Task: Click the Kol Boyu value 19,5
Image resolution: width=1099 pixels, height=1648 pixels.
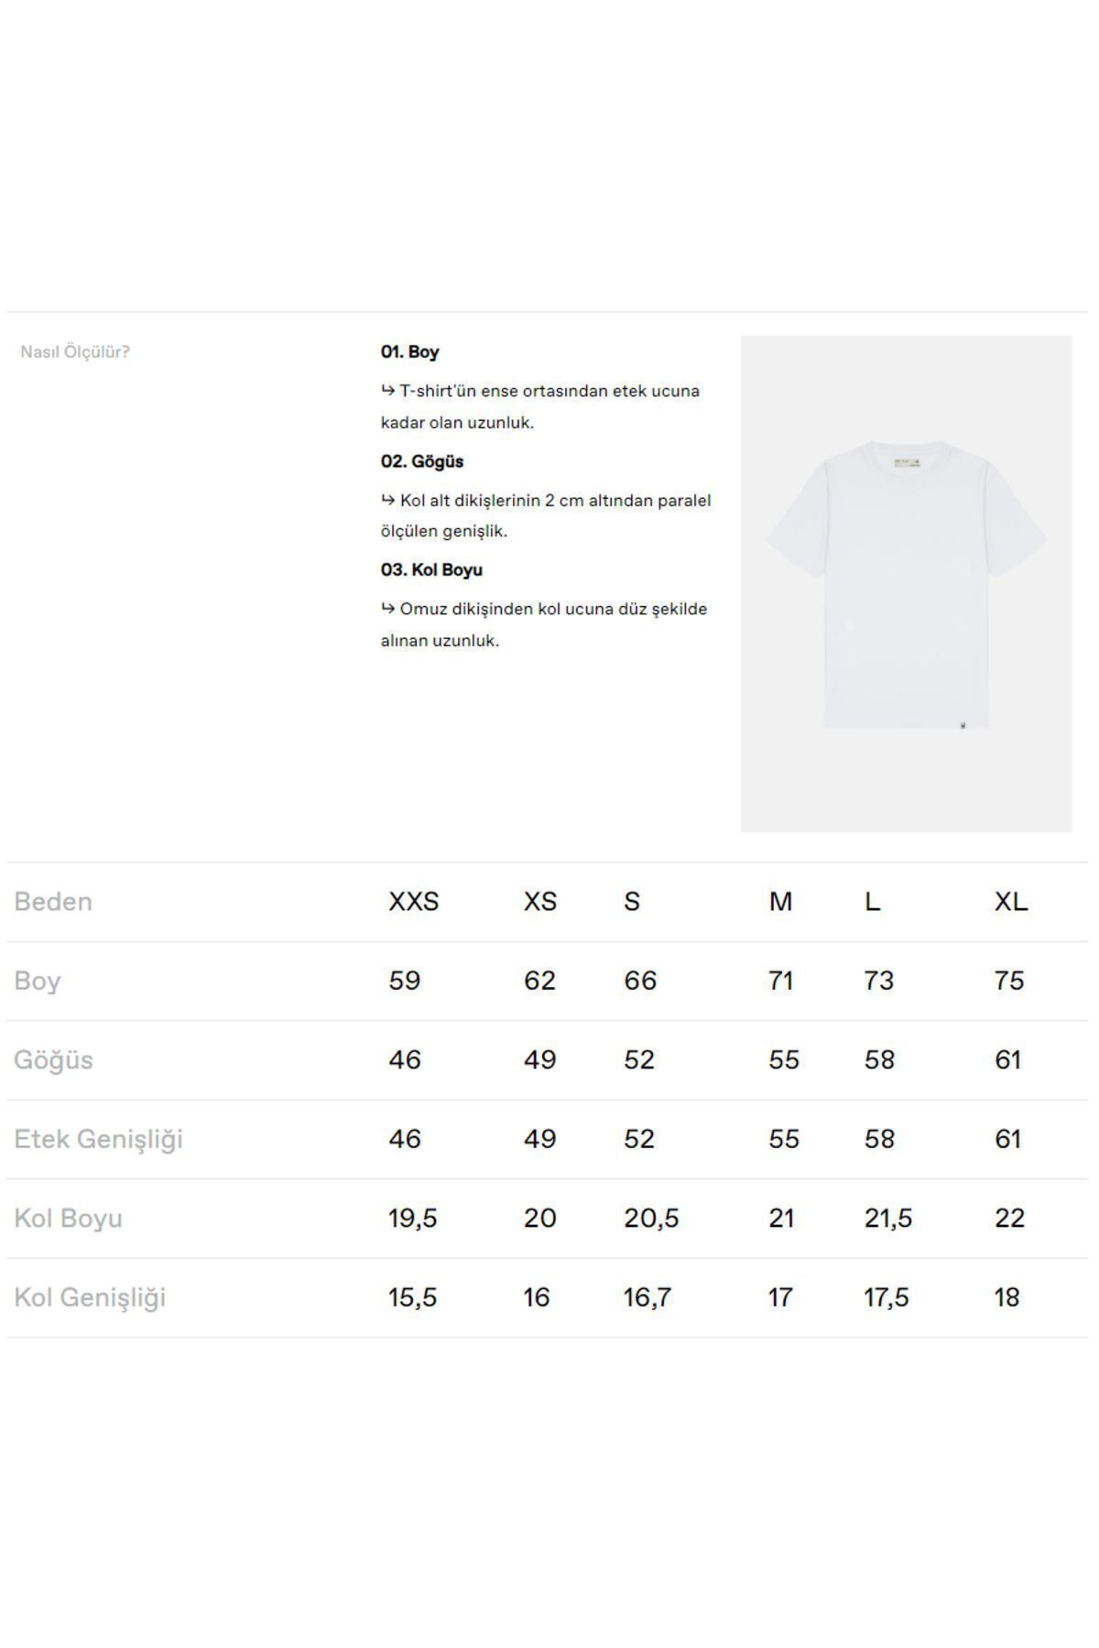Action: 413,1219
